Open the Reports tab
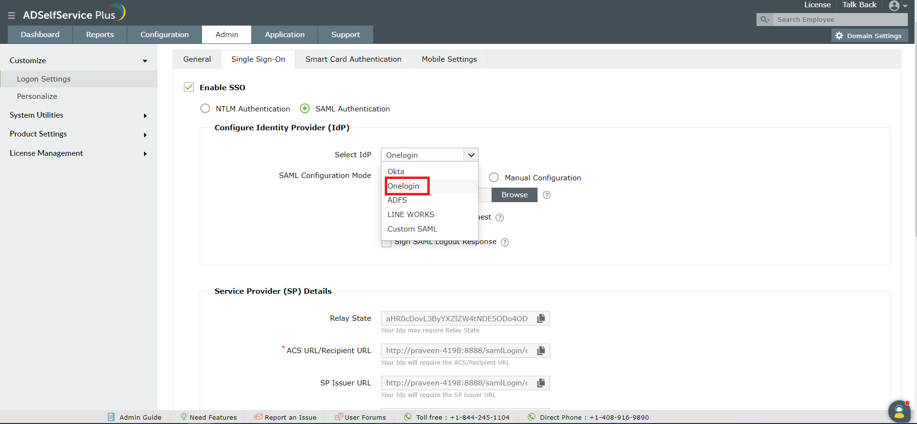Image resolution: width=917 pixels, height=424 pixels. tap(100, 35)
